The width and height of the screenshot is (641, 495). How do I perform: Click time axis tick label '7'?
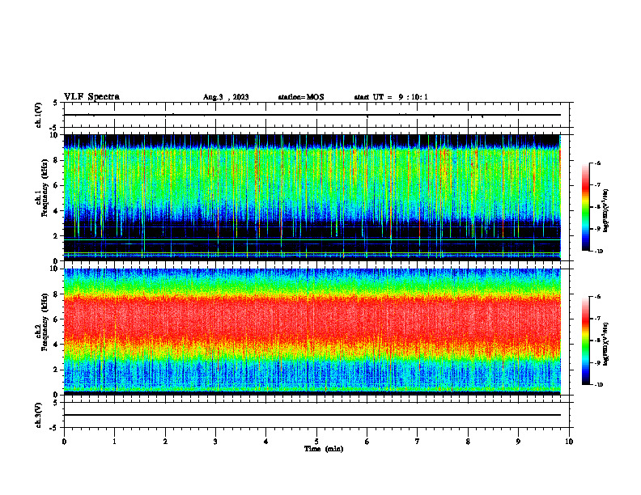pos(418,442)
